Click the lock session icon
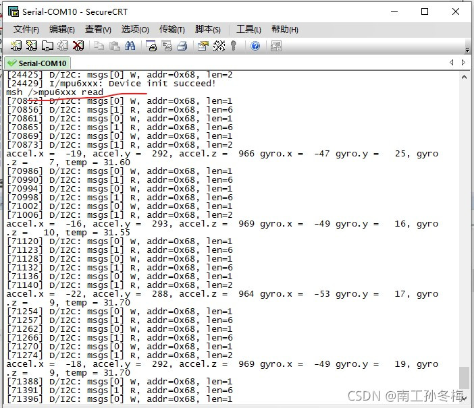Image resolution: width=474 pixels, height=408 pixels. pyautogui.click(x=276, y=46)
